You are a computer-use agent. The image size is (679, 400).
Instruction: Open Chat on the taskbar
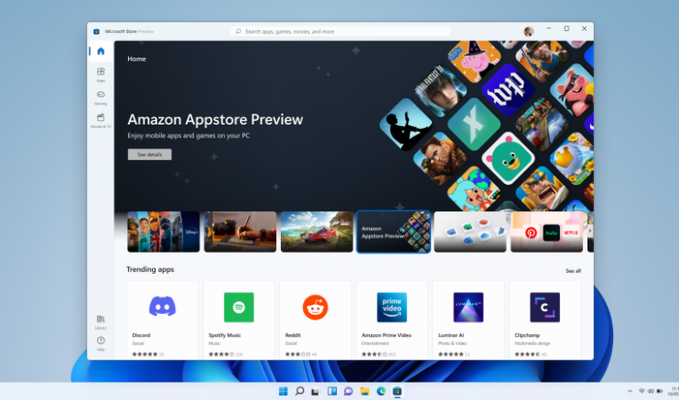click(348, 391)
